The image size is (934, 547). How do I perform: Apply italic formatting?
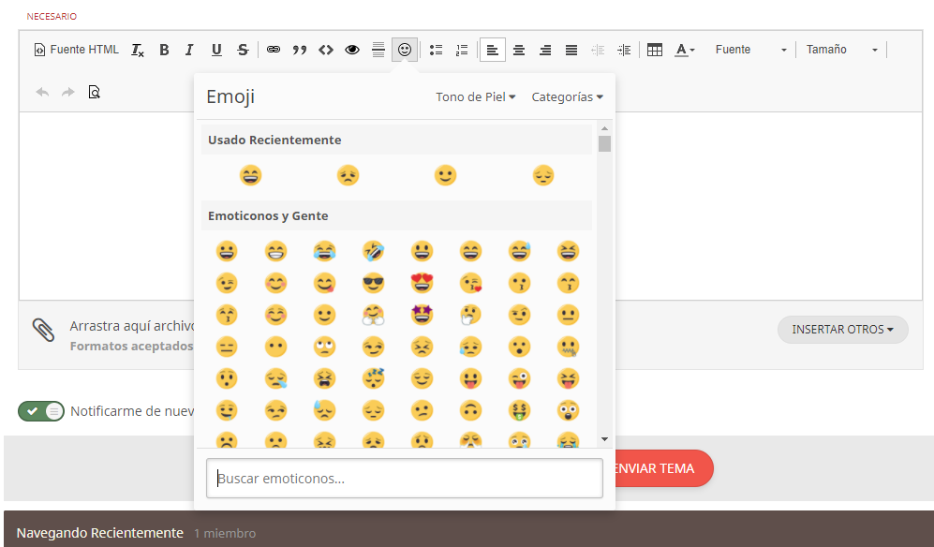pyautogui.click(x=190, y=50)
